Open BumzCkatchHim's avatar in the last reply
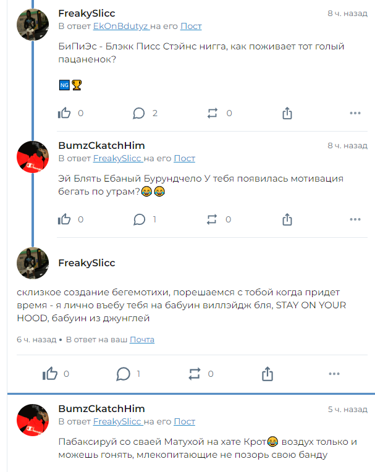This screenshot has height=472, width=375. coord(32,420)
